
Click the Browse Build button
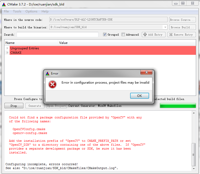point(182,27)
